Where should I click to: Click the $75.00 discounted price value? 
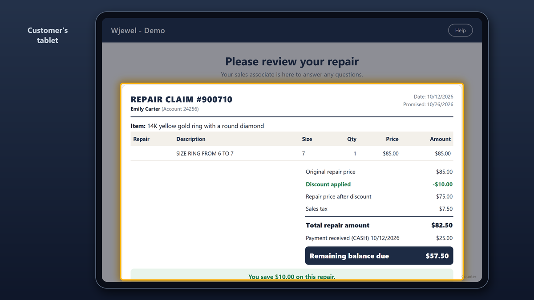click(444, 196)
